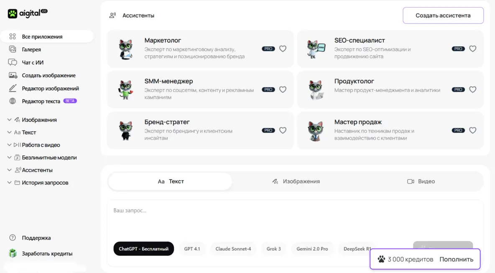Like the Бренд-стратег assistant heart
Screen dimensions: 495x273
(283, 130)
